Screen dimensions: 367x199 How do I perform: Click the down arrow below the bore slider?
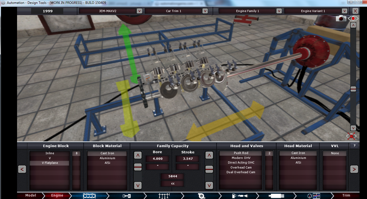click(138, 185)
